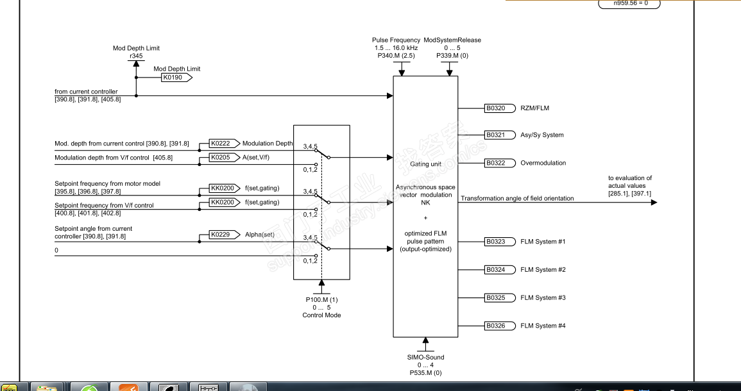Click the FLM System #4 label
741x391 pixels.
(x=543, y=326)
